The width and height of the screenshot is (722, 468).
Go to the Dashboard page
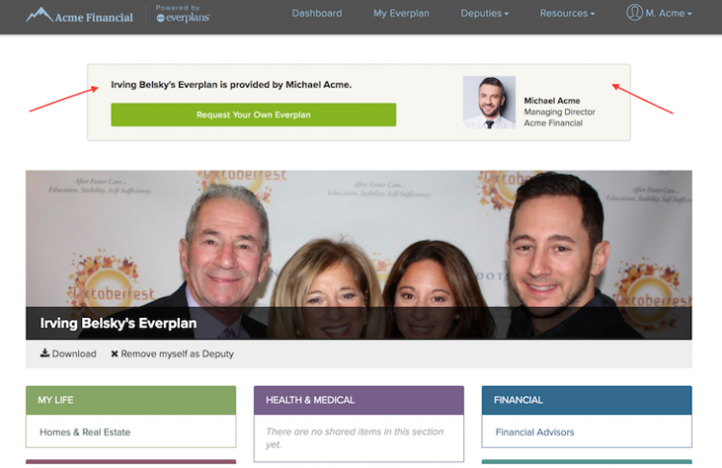[317, 13]
